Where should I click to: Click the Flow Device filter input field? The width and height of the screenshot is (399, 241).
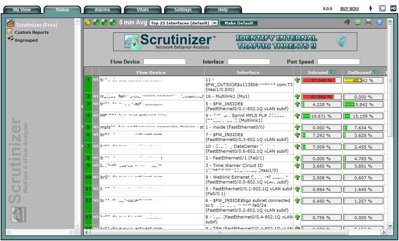click(x=165, y=62)
